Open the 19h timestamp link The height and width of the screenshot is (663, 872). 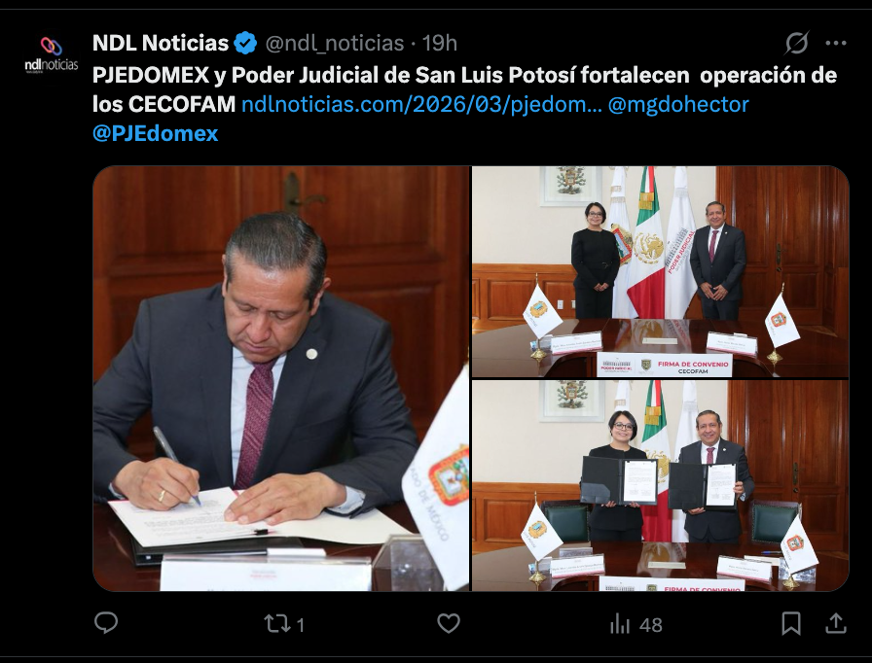click(439, 43)
